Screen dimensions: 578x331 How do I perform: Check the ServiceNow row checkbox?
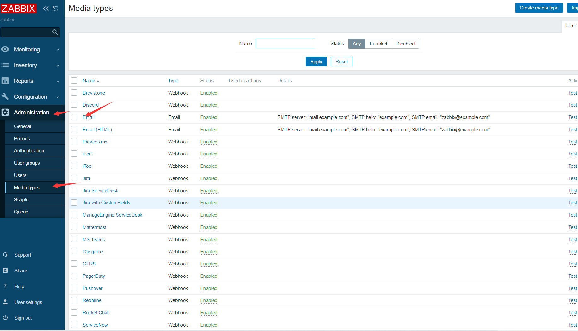coord(74,325)
